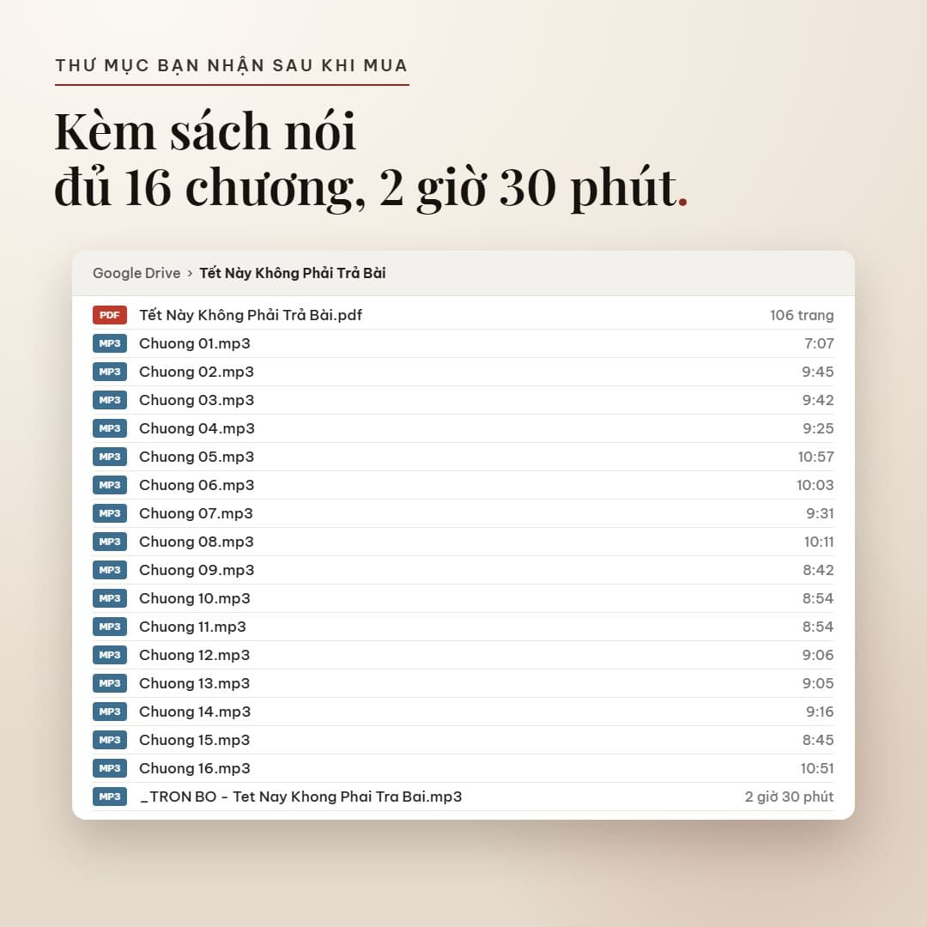Select the file name Chuong 02.mp3
This screenshot has width=927, height=927.
197,372
